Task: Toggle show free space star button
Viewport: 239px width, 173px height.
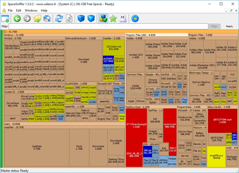Action: pyautogui.click(x=113, y=18)
